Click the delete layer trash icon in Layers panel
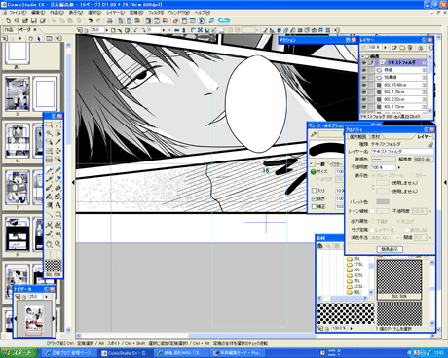Image resolution: width=448 pixels, height=358 pixels. point(410,48)
